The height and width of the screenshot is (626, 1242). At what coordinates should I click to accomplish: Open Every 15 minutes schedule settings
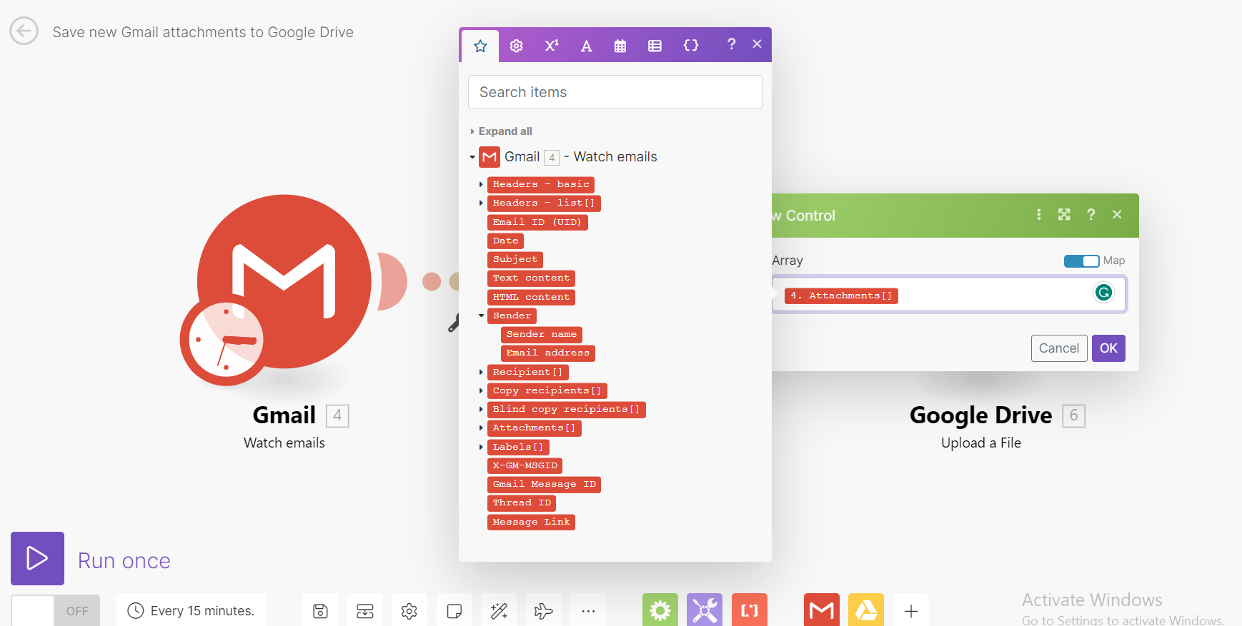pyautogui.click(x=191, y=611)
